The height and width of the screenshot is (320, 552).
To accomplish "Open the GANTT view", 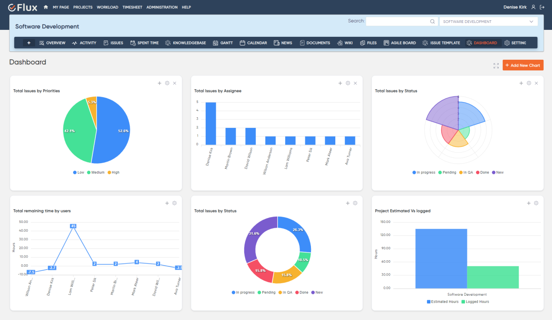I will click(x=226, y=42).
